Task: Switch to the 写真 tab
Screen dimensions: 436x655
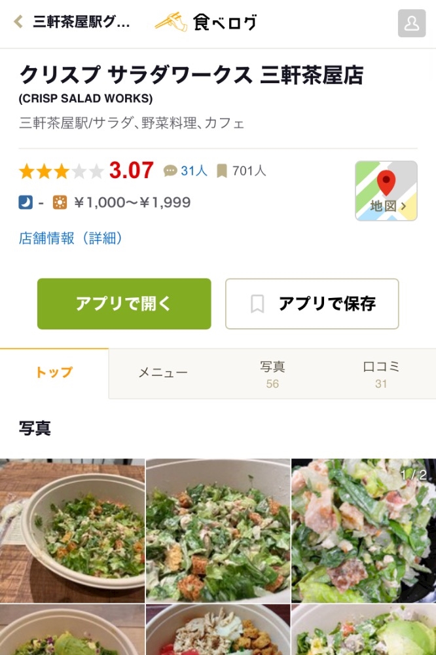Action: (272, 374)
